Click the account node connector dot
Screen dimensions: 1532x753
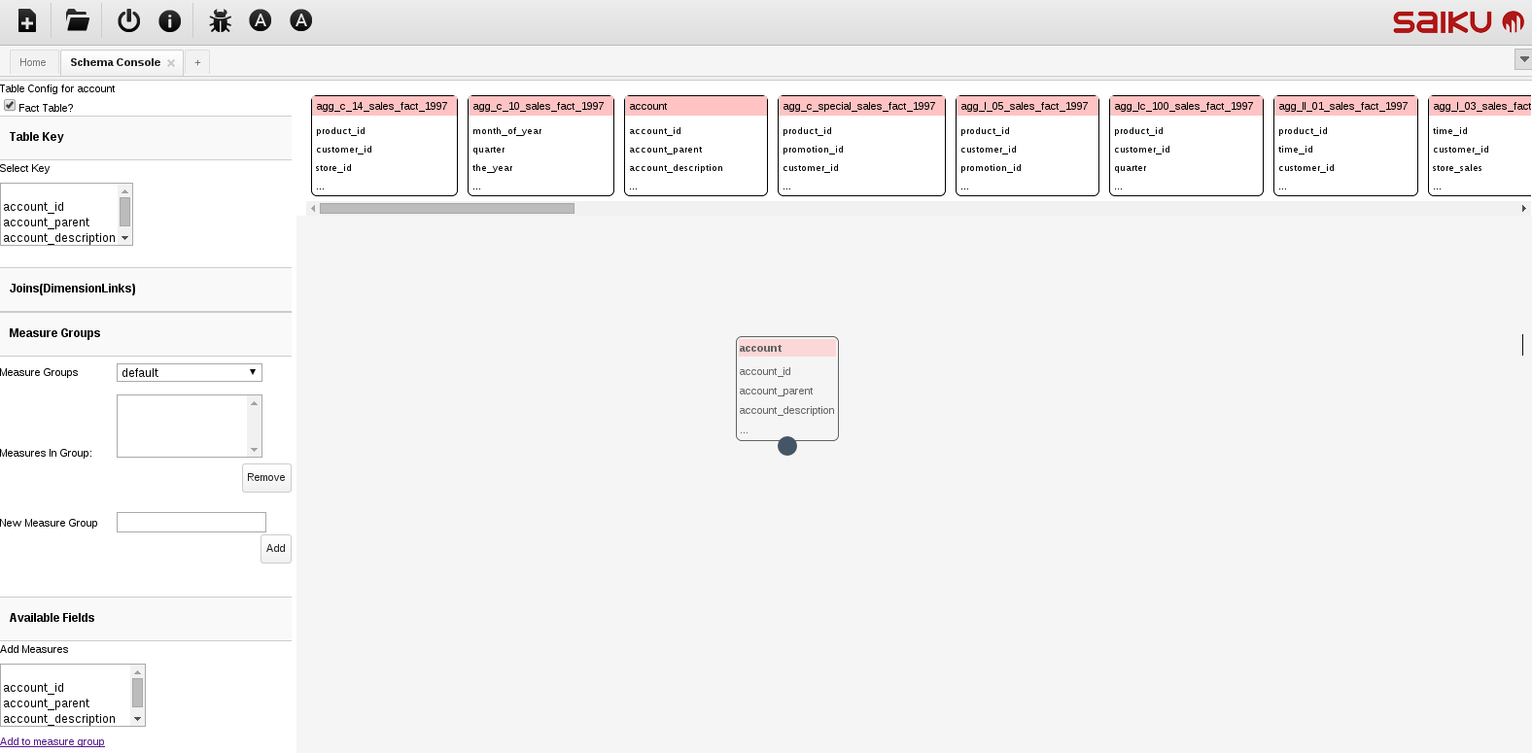click(787, 446)
